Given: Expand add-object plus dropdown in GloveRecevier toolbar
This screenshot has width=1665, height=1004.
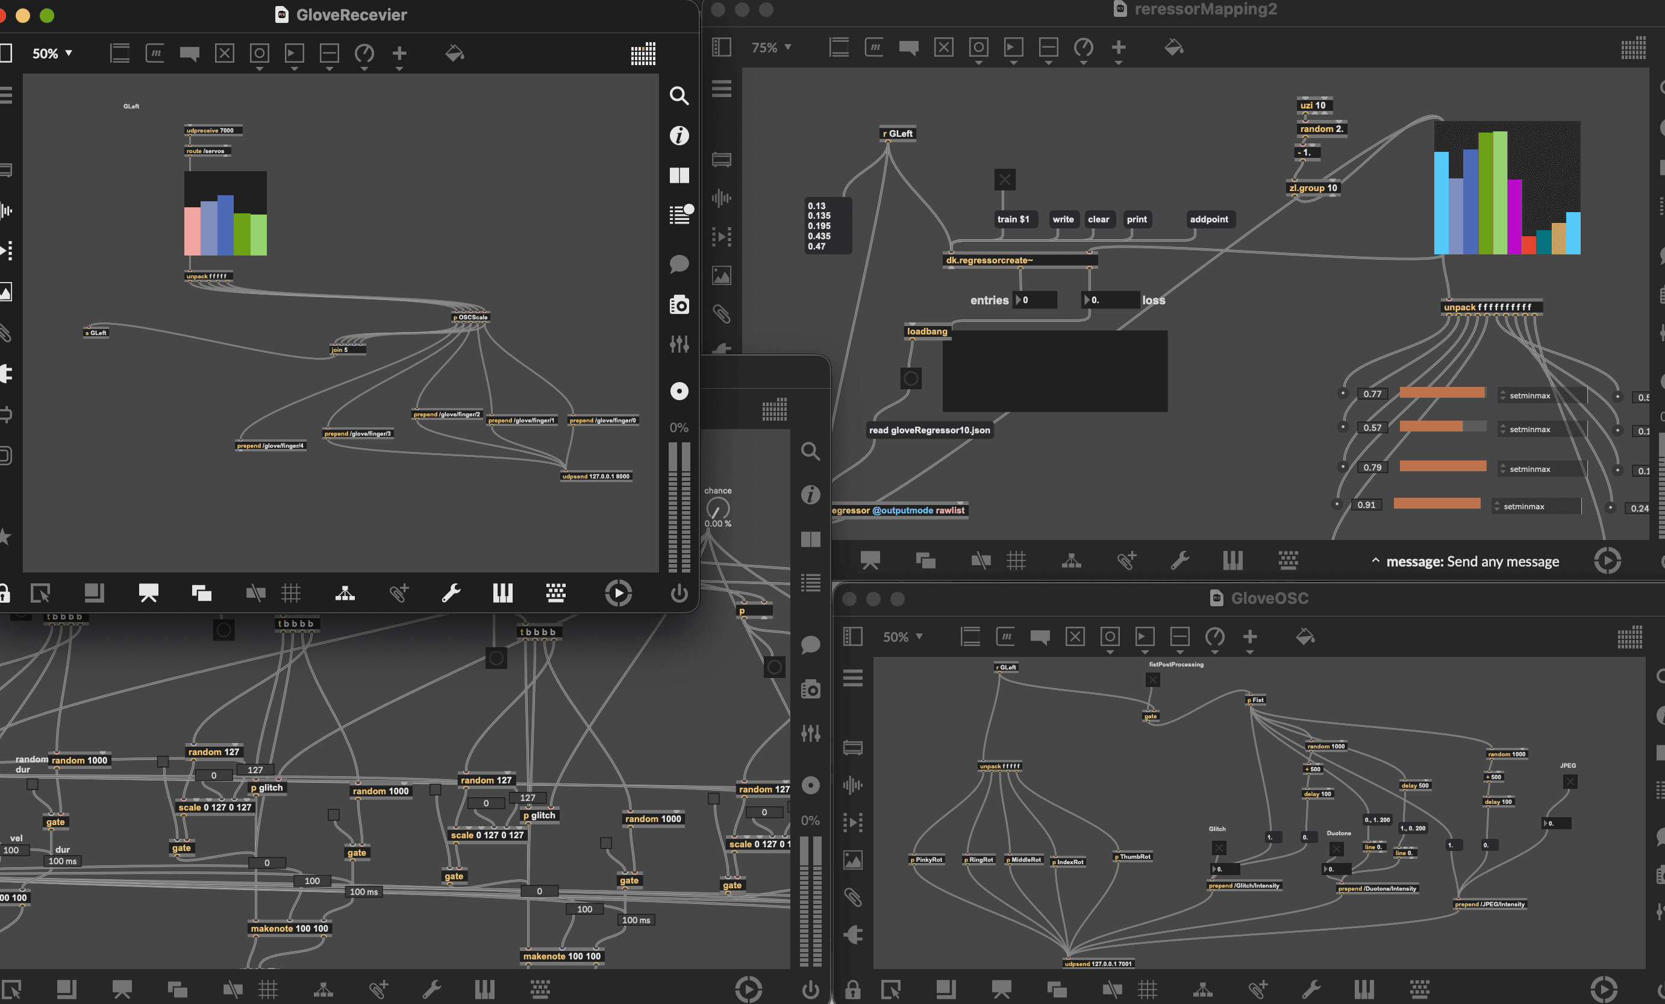Looking at the screenshot, I should pyautogui.click(x=399, y=69).
